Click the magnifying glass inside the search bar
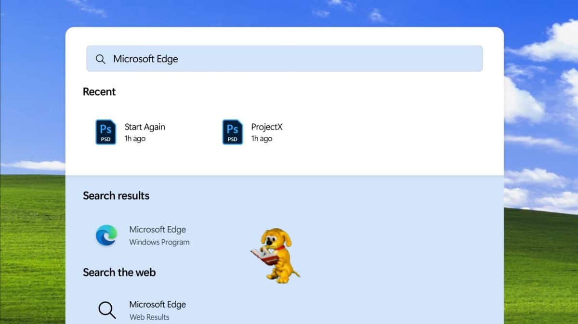578x324 pixels. [x=101, y=59]
